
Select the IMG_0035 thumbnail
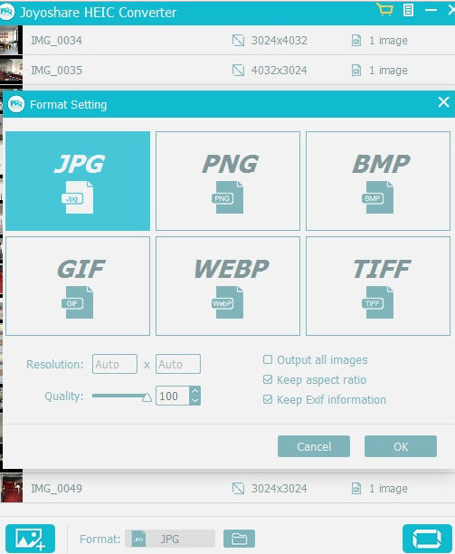click(x=11, y=70)
